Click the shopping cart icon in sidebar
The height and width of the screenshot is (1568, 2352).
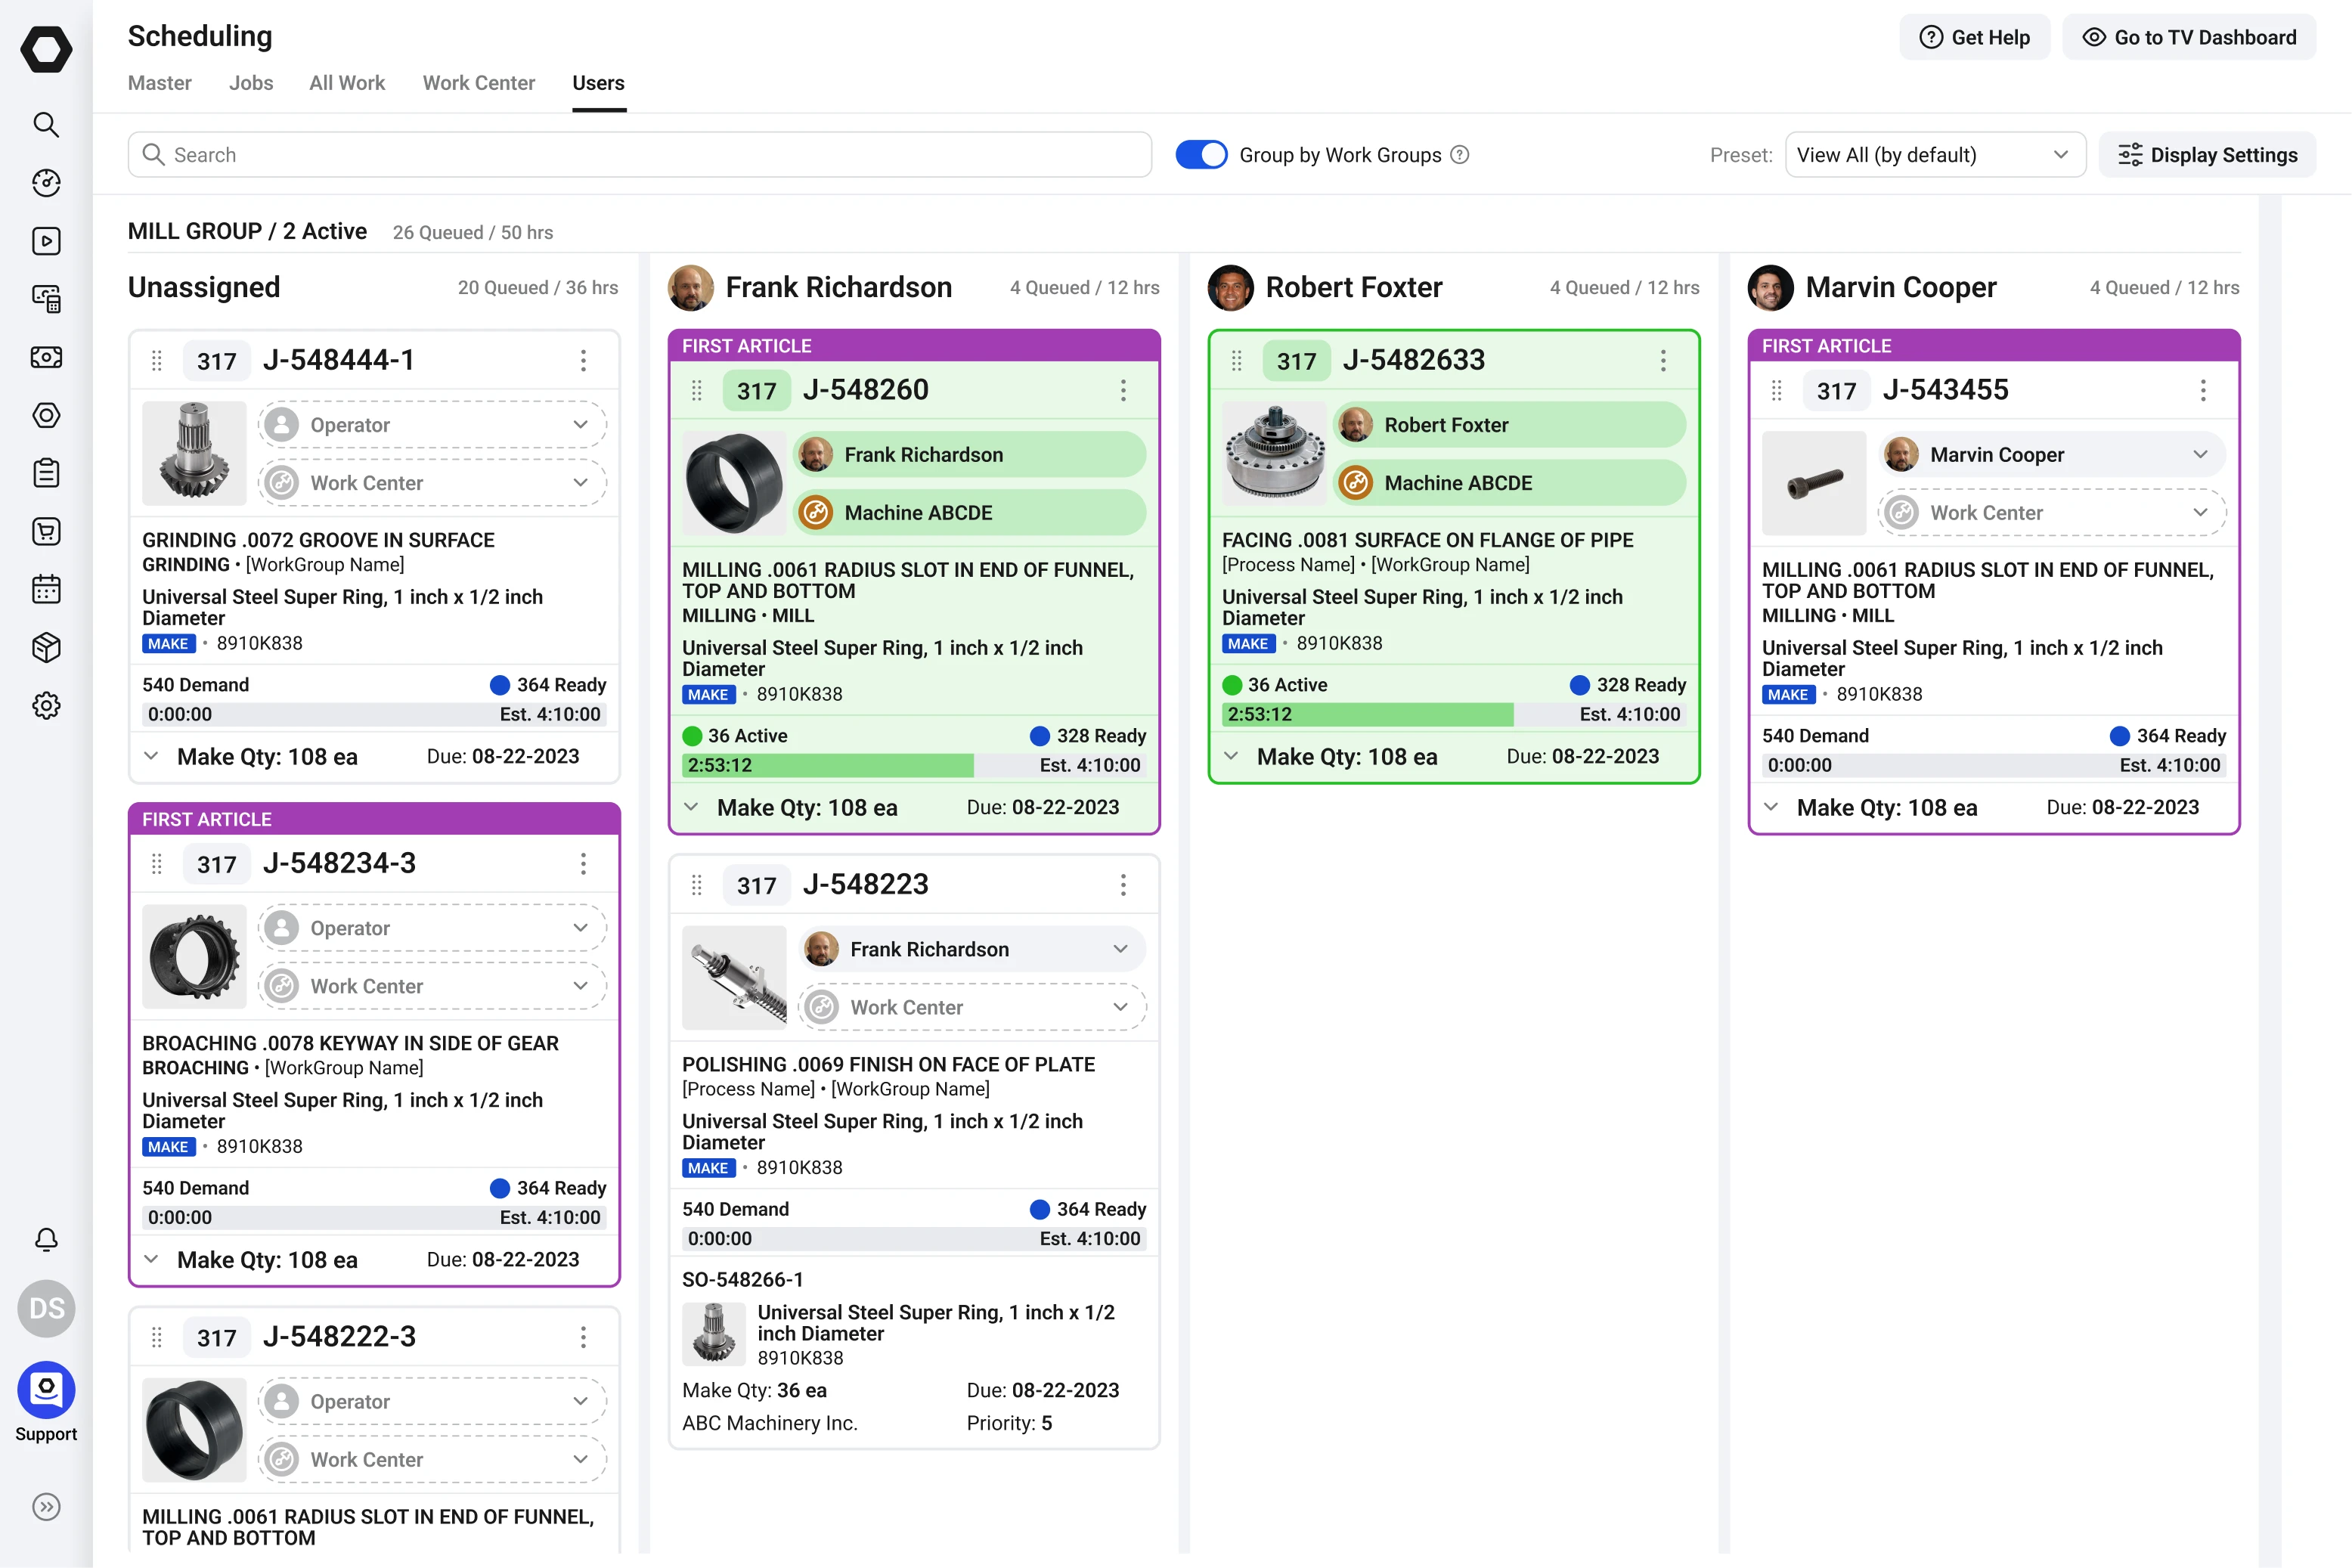pyautogui.click(x=46, y=531)
